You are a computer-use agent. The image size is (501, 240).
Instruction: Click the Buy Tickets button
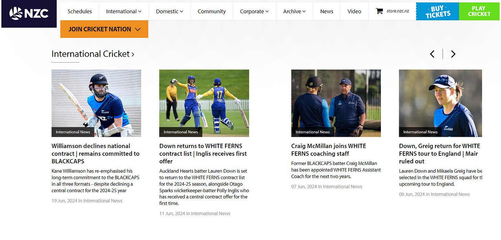click(437, 11)
